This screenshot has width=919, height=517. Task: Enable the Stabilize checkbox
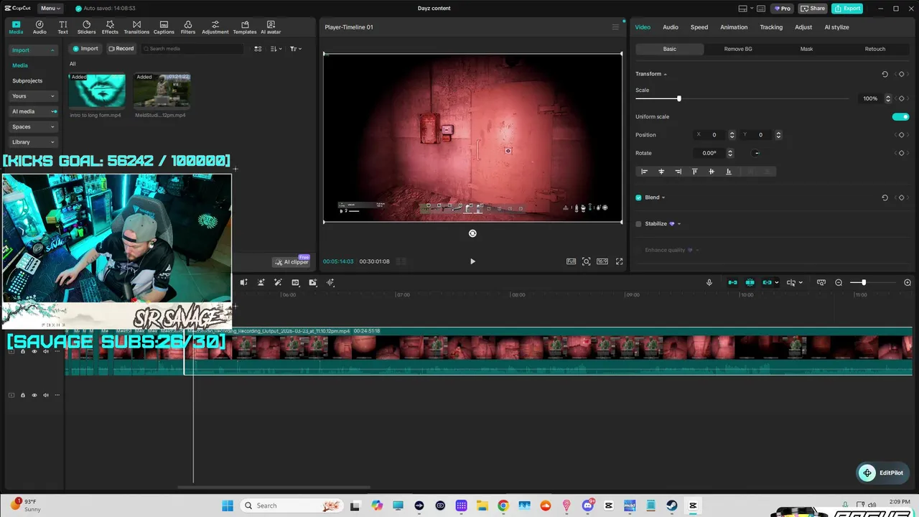[x=638, y=224]
